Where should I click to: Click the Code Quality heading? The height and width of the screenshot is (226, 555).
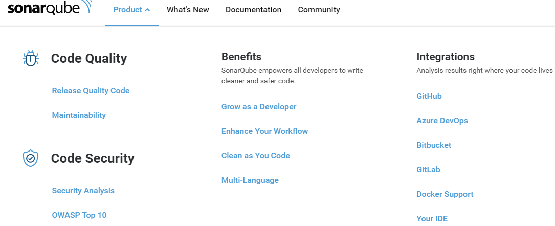click(x=89, y=58)
